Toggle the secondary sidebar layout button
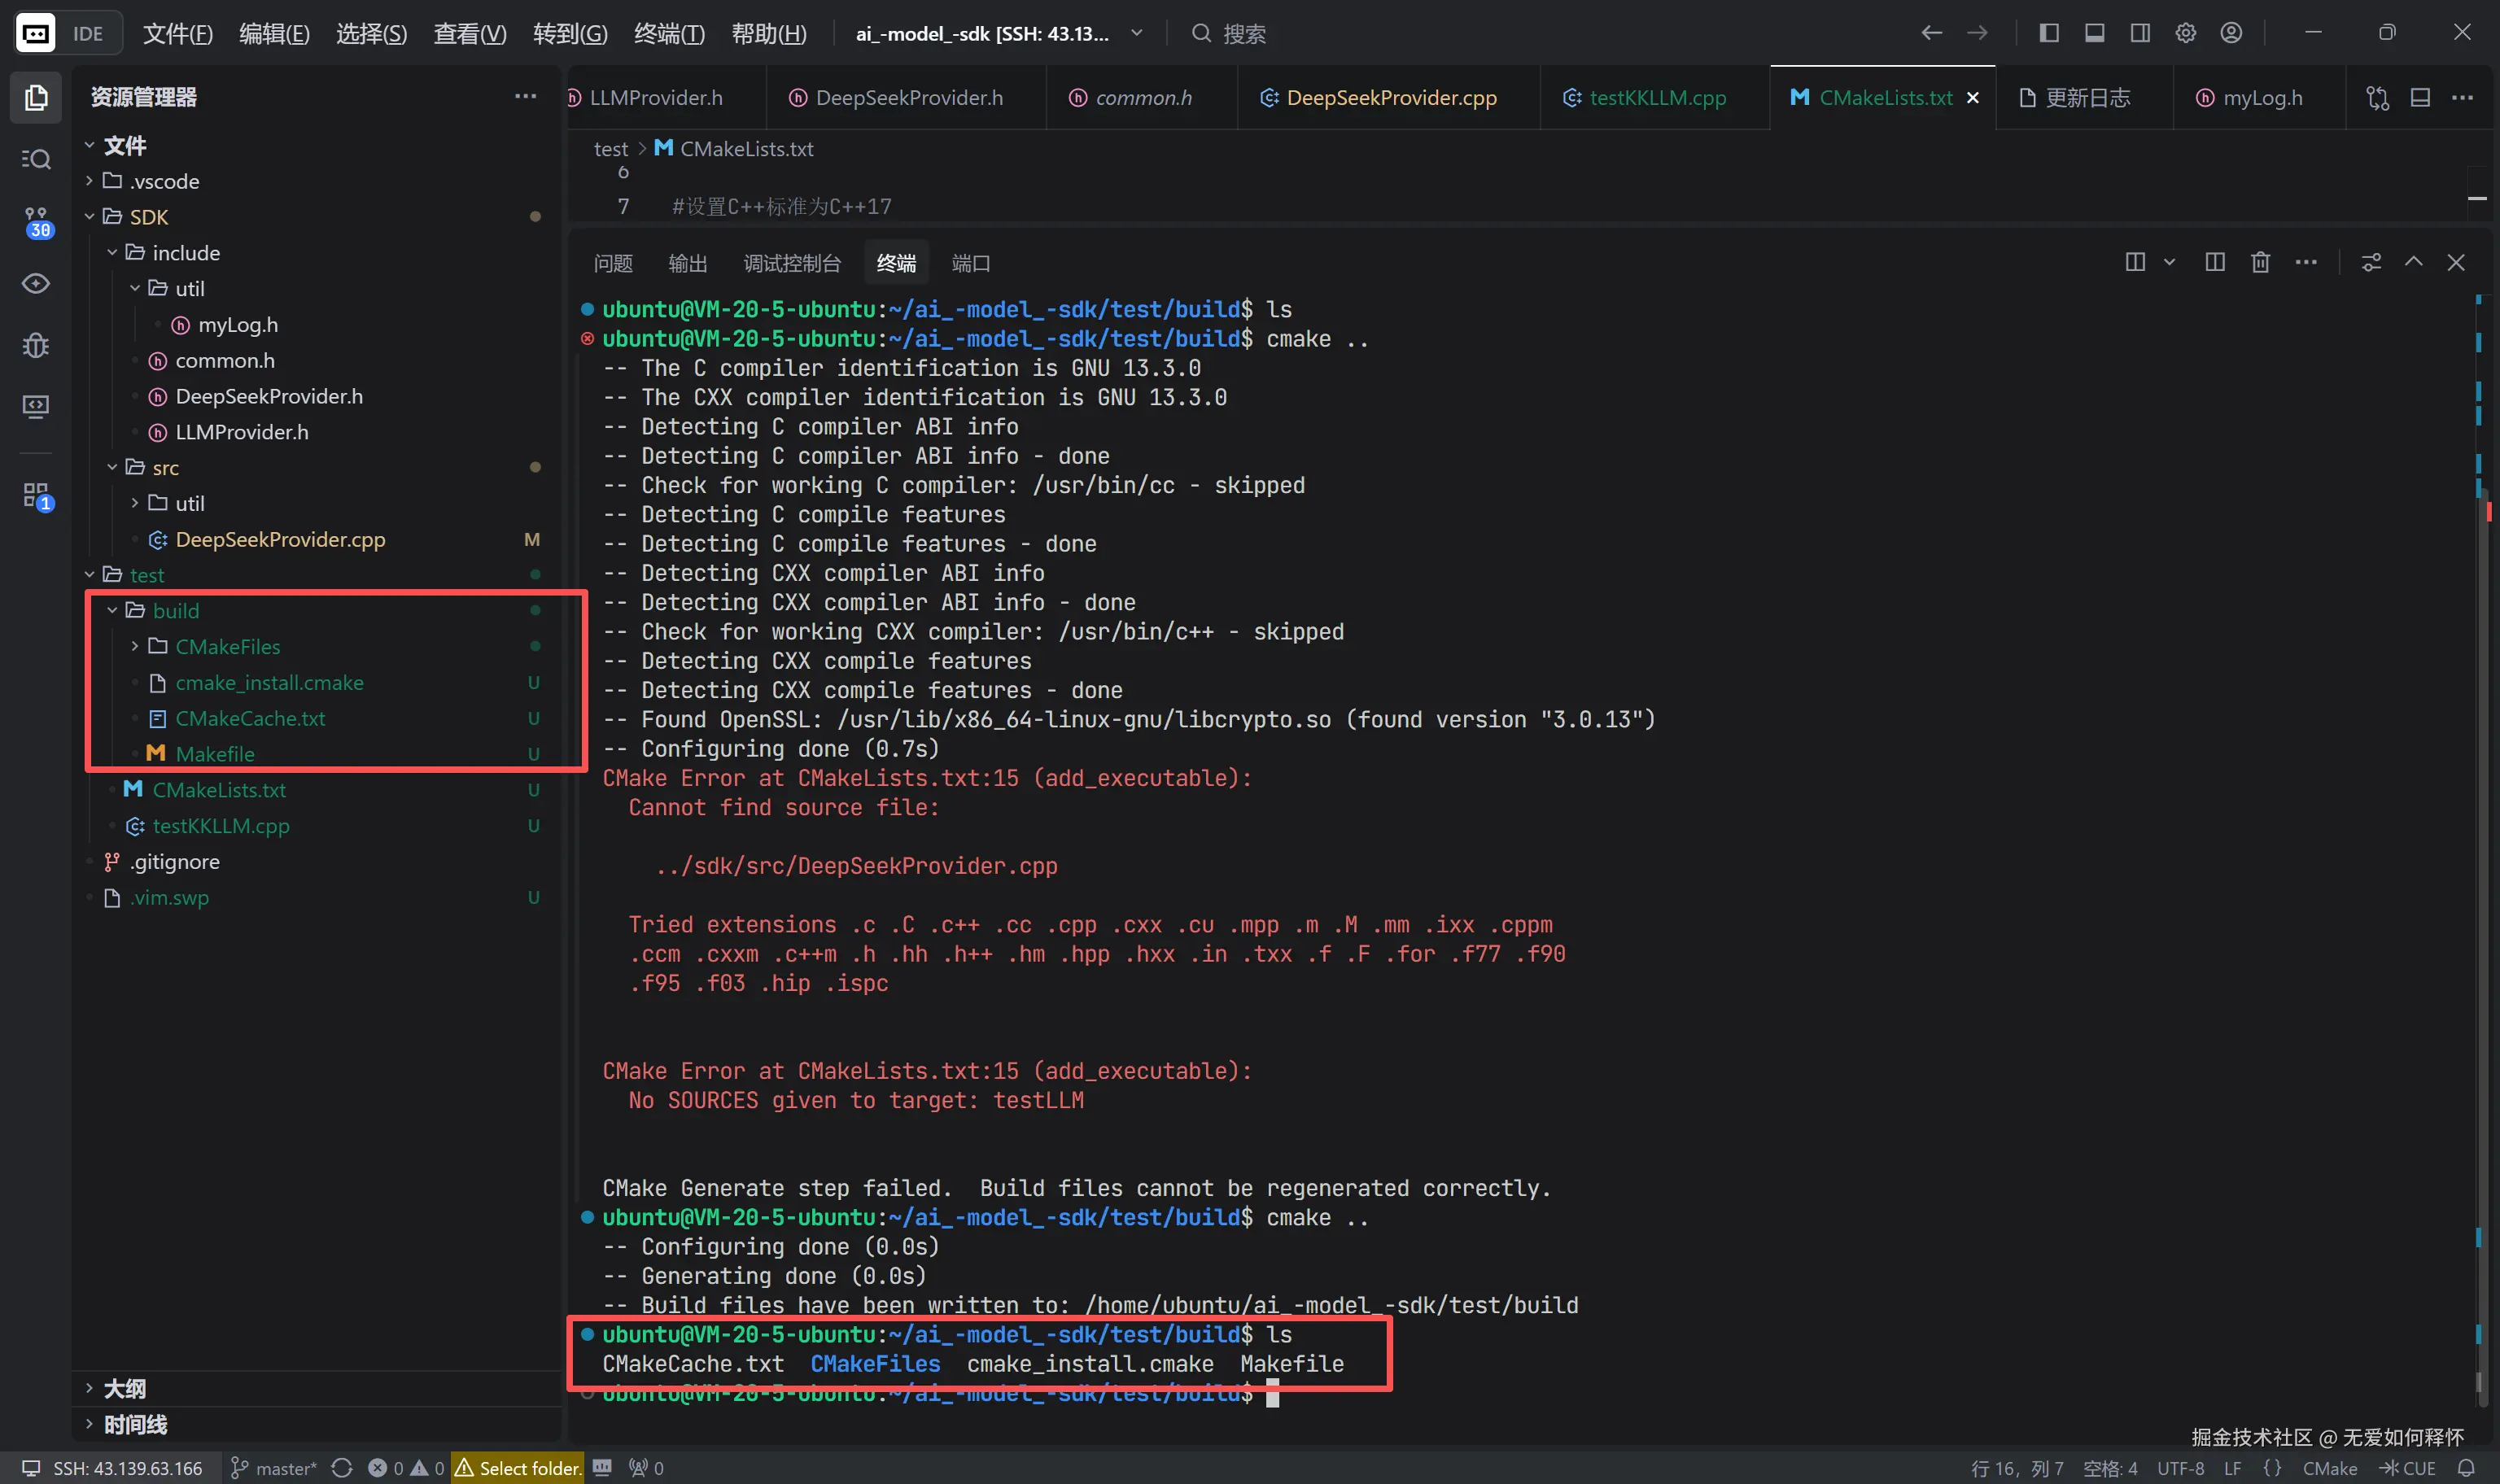This screenshot has height=1484, width=2500. pyautogui.click(x=2140, y=33)
